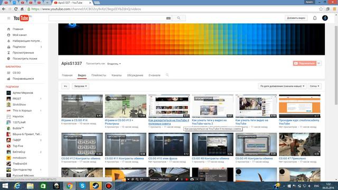Switch to the Каналы tab
338x190 pixels.
click(x=116, y=75)
